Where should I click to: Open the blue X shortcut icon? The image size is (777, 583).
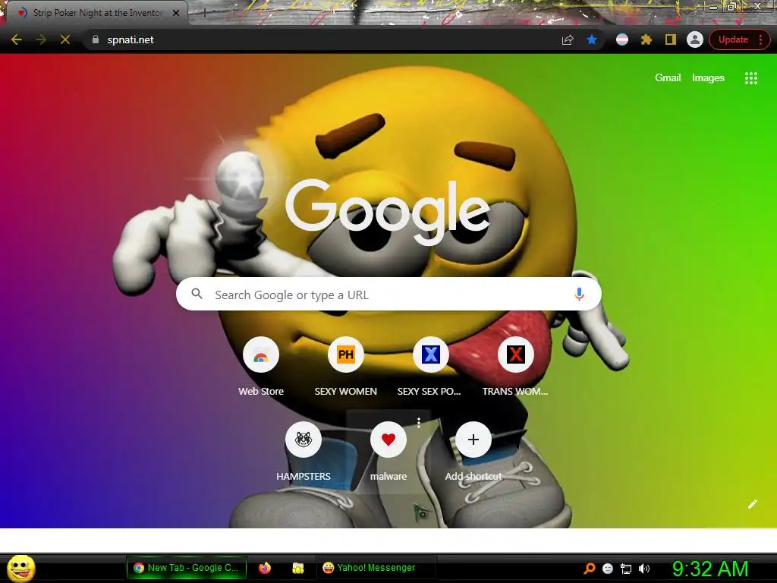[431, 355]
